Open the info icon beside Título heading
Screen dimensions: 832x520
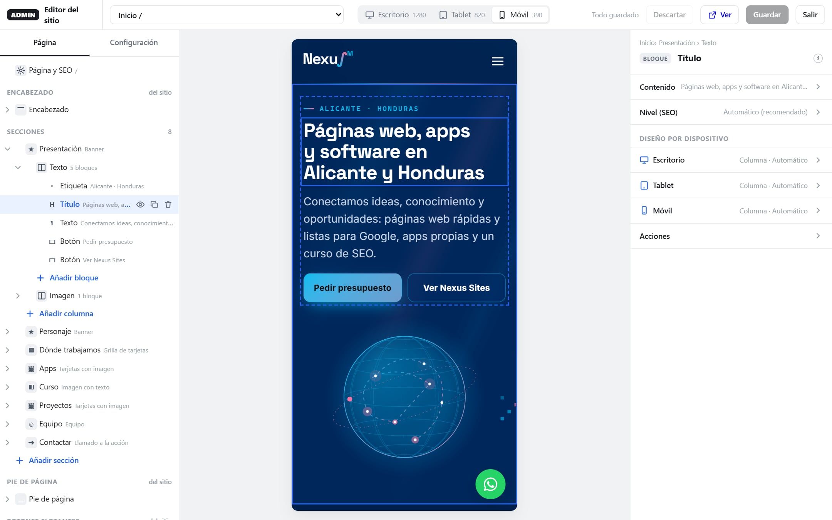818,58
